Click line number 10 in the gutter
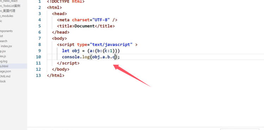The width and height of the screenshot is (264, 130). point(38,57)
